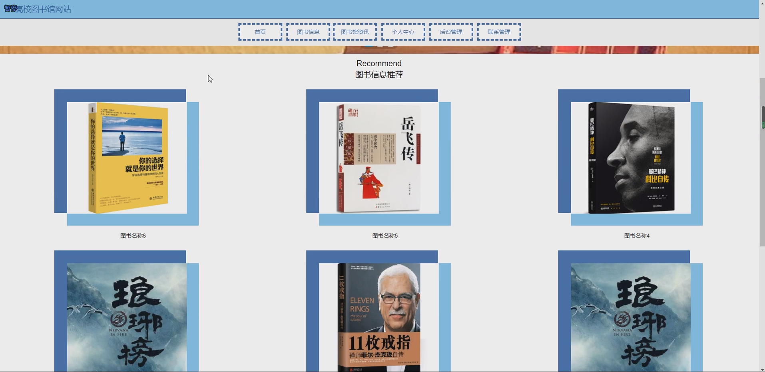
Task: Select 联系管理 in the navigation bar
Action: click(x=499, y=32)
